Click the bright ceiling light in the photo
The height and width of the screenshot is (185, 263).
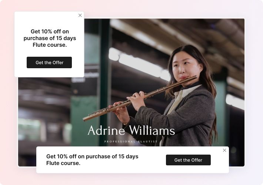coord(139,64)
